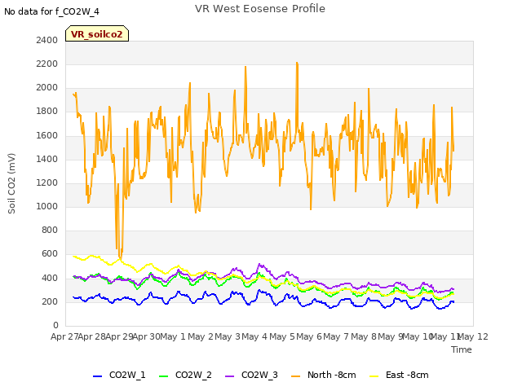Click the yellow East -8cm legend swatch
The image size is (522, 391).
pyautogui.click(x=374, y=376)
